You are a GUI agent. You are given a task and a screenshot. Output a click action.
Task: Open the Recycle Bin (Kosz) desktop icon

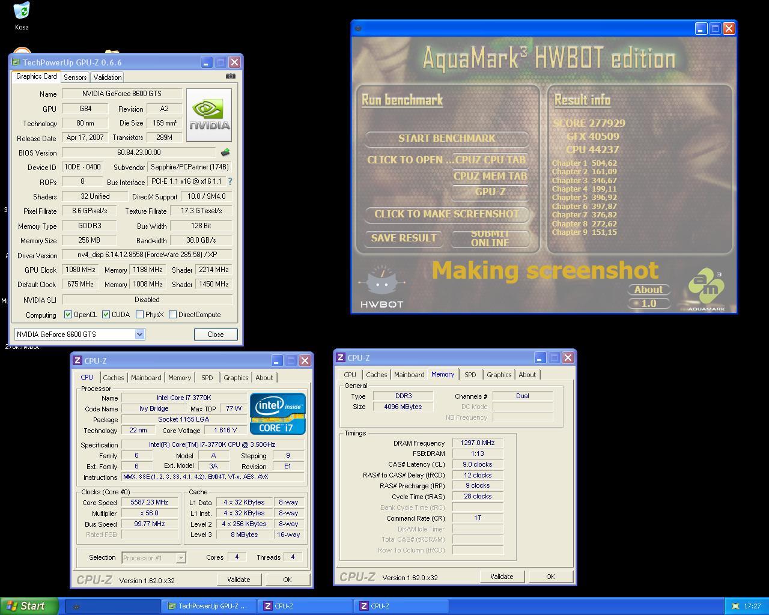click(x=21, y=14)
